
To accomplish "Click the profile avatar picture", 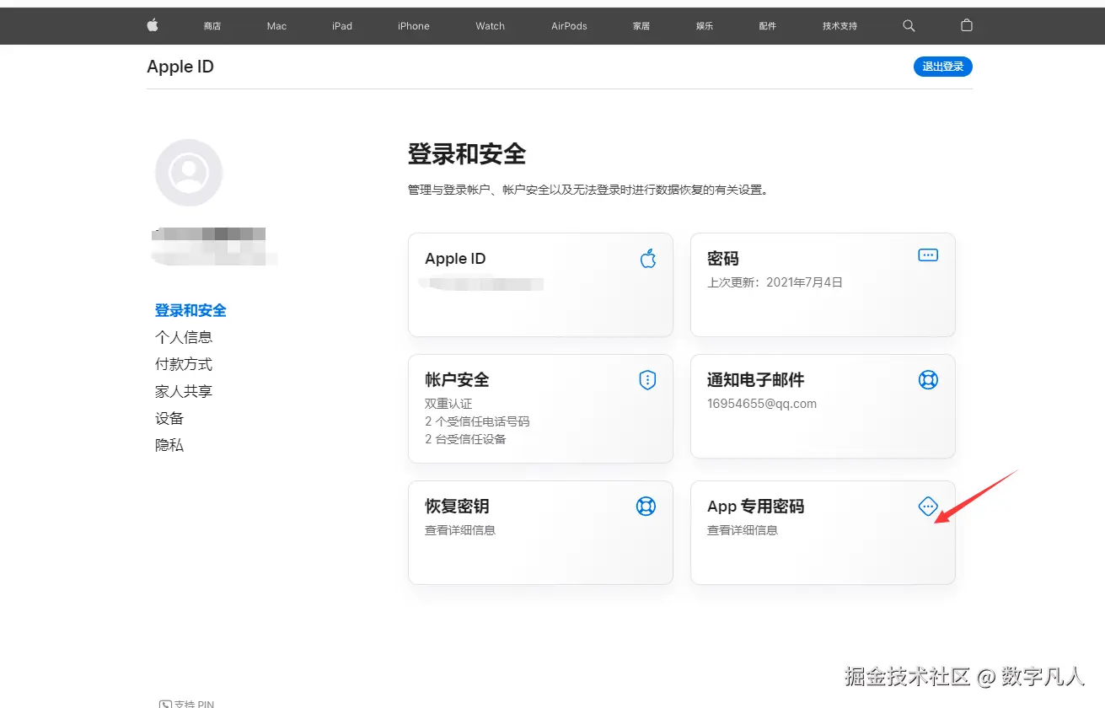I will [189, 173].
